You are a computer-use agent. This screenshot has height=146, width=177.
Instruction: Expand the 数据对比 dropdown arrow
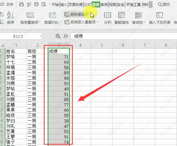coord(60,22)
